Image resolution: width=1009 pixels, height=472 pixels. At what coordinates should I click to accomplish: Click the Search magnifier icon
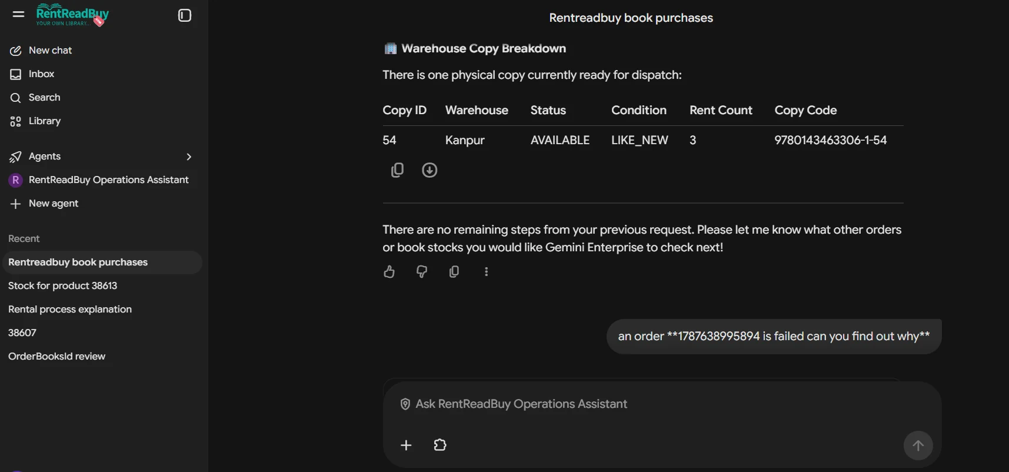(x=16, y=98)
